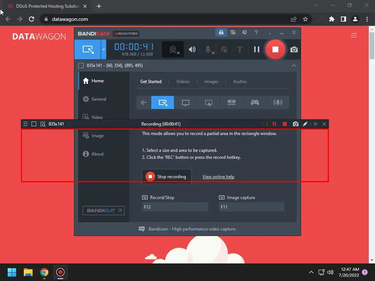Open Chrome three-dot menu

pos(367,19)
